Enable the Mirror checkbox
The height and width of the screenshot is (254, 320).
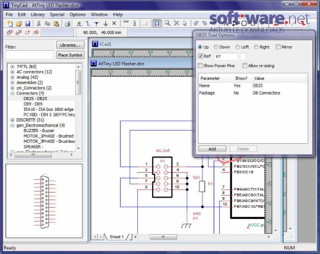278,47
